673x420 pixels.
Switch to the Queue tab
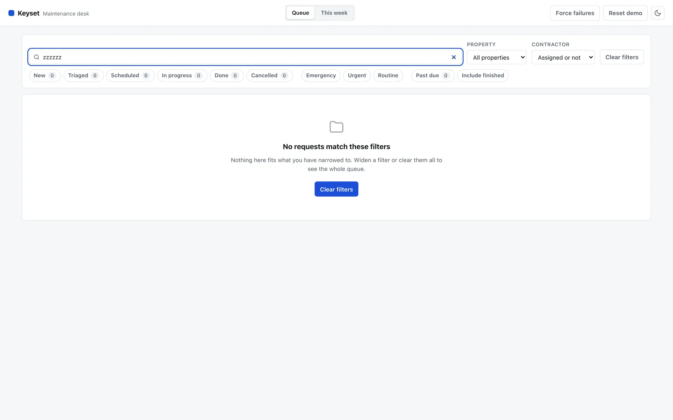pyautogui.click(x=300, y=13)
